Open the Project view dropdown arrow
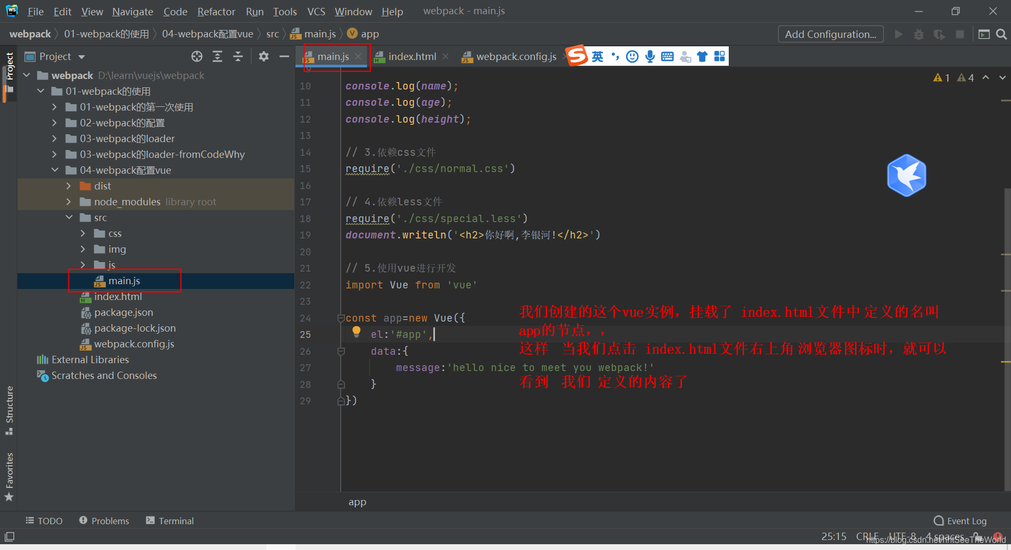 82,57
